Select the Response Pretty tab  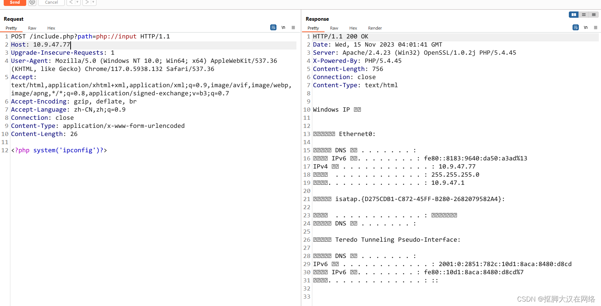[313, 28]
